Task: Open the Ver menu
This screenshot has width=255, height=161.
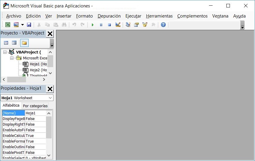Action: [x=49, y=16]
